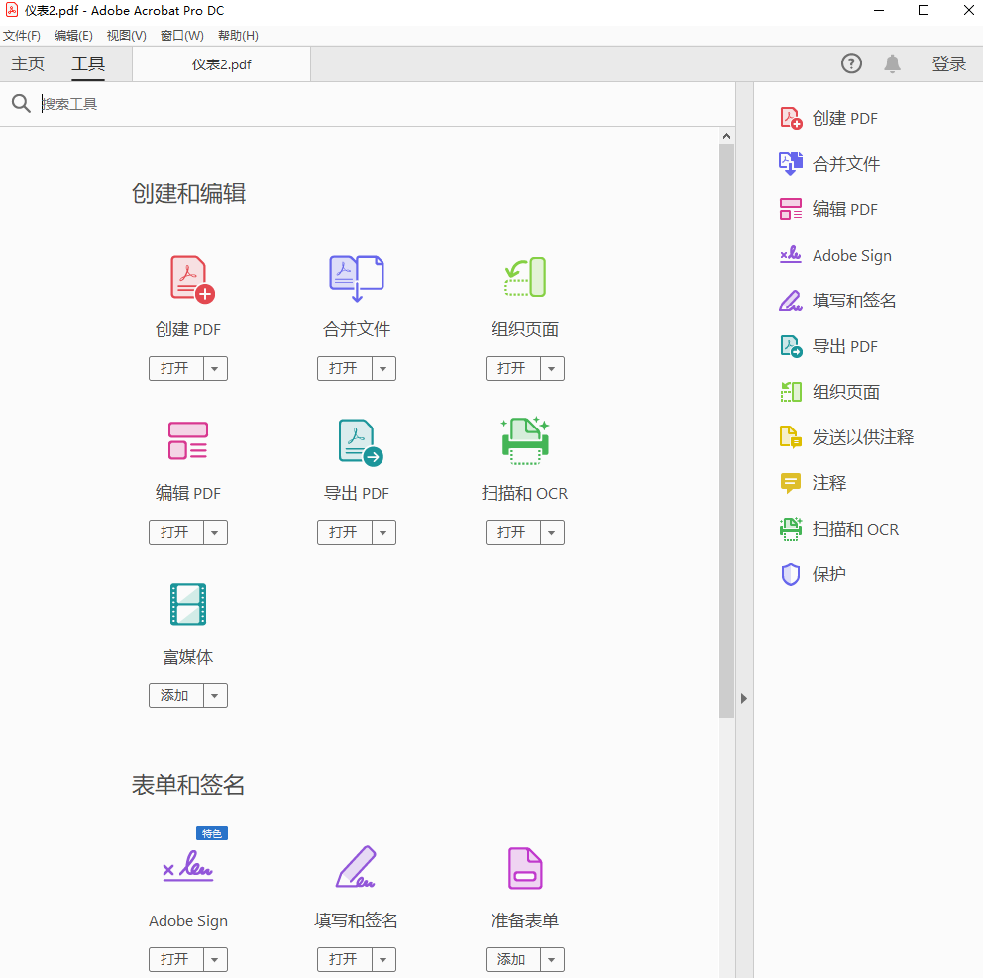Expand dropdown arrow beside 合并文件 打开 button
The height and width of the screenshot is (978, 983).
383,368
